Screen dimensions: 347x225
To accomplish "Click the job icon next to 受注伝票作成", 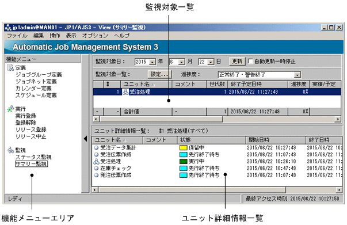I will [x=96, y=154].
